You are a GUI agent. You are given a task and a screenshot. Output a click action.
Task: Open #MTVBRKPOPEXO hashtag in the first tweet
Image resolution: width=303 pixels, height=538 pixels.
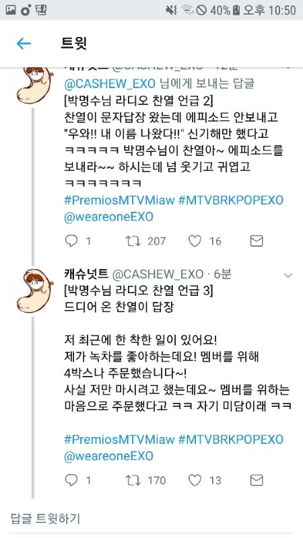(231, 200)
